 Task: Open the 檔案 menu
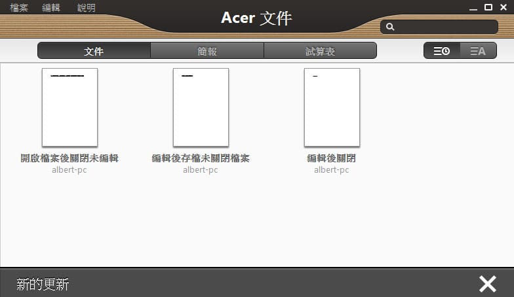(x=19, y=8)
